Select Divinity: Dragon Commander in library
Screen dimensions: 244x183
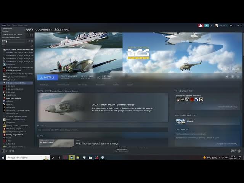click(x=16, y=125)
